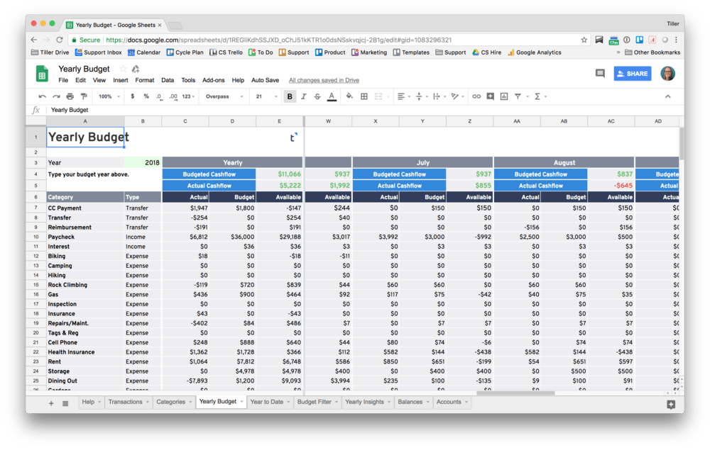This screenshot has height=450, width=710.
Task: Switch to the Year to Date sheet tab
Action: (x=270, y=402)
